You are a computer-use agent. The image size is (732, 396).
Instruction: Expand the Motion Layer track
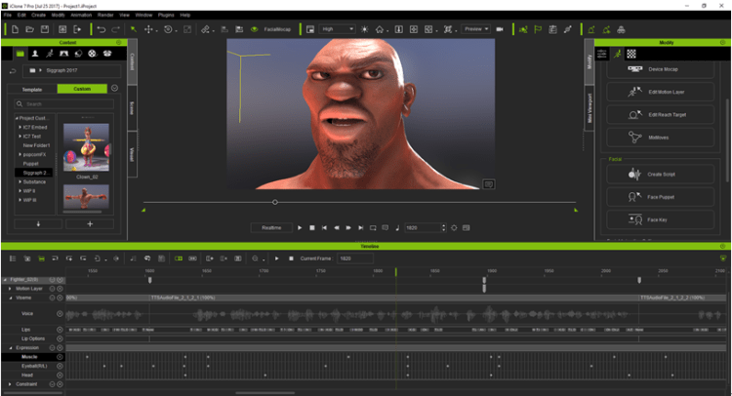(10, 289)
